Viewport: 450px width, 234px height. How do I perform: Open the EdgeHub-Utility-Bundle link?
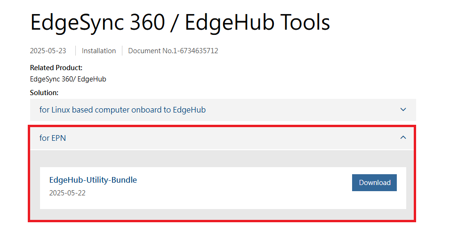(x=93, y=180)
